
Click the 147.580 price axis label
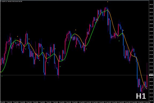[151, 43]
